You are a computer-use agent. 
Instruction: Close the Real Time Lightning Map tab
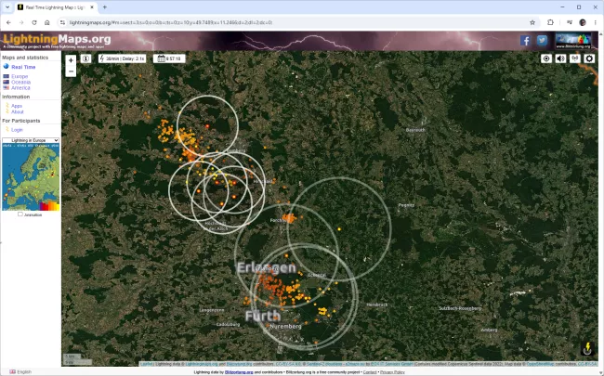pyautogui.click(x=92, y=7)
